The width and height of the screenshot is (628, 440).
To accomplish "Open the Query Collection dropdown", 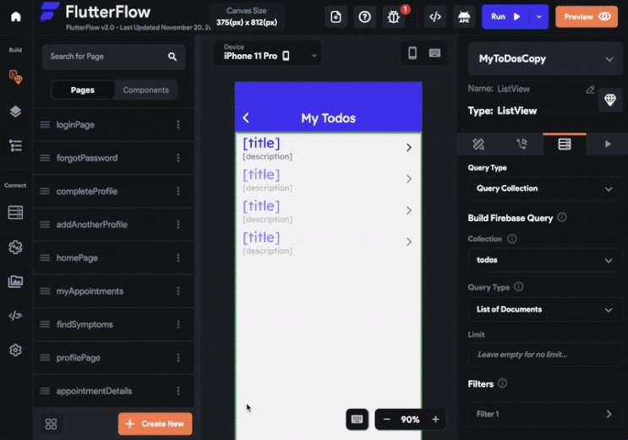I will click(x=545, y=188).
